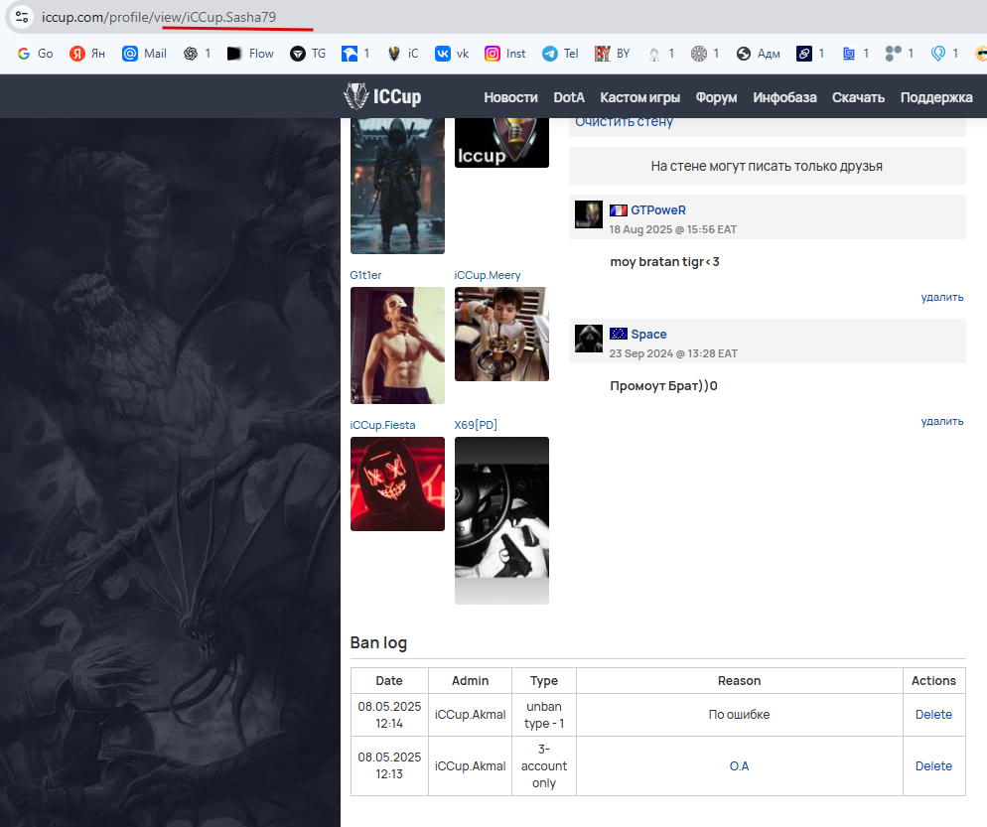Open the Yandex bookmark

point(86,54)
